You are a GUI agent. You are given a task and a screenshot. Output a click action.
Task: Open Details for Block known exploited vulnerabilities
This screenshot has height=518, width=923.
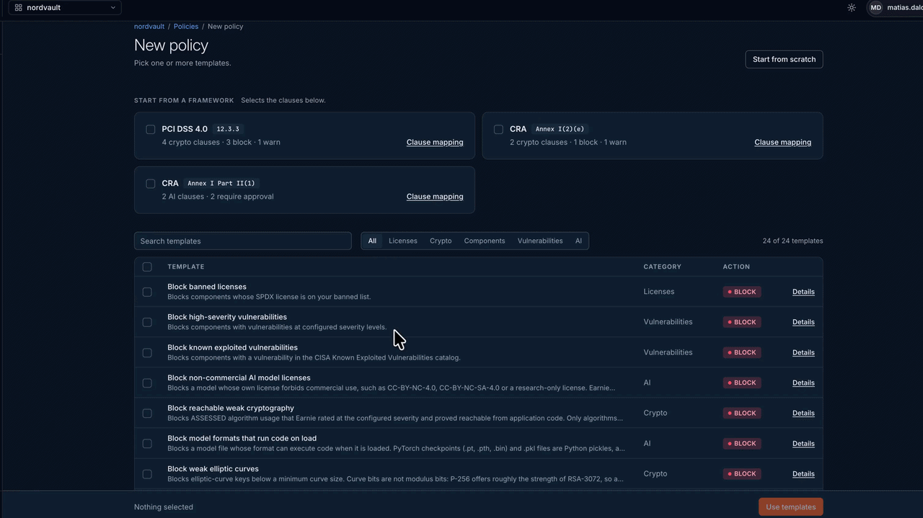(x=803, y=352)
